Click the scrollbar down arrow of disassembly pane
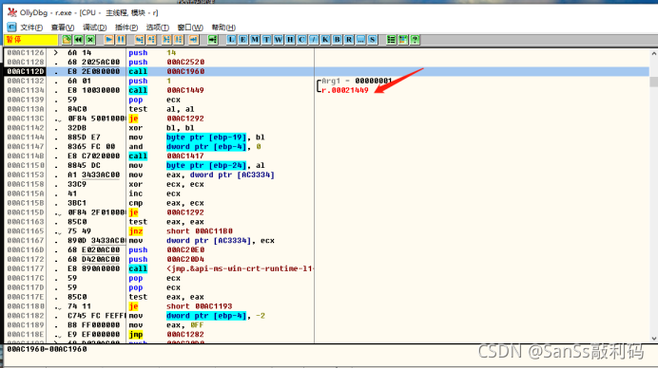 tap(653, 339)
